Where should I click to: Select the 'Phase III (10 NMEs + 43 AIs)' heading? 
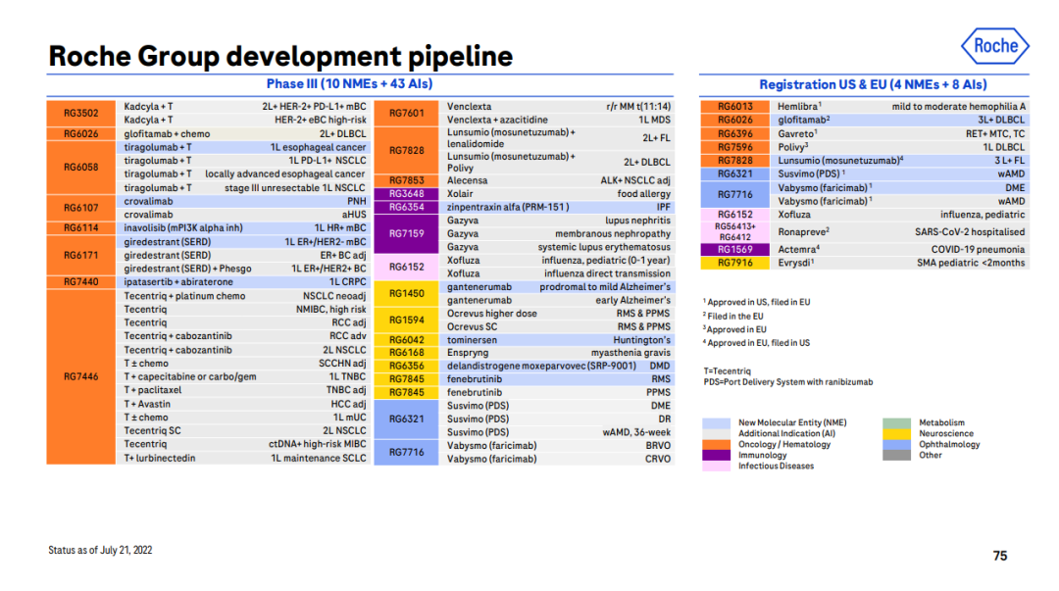349,83
